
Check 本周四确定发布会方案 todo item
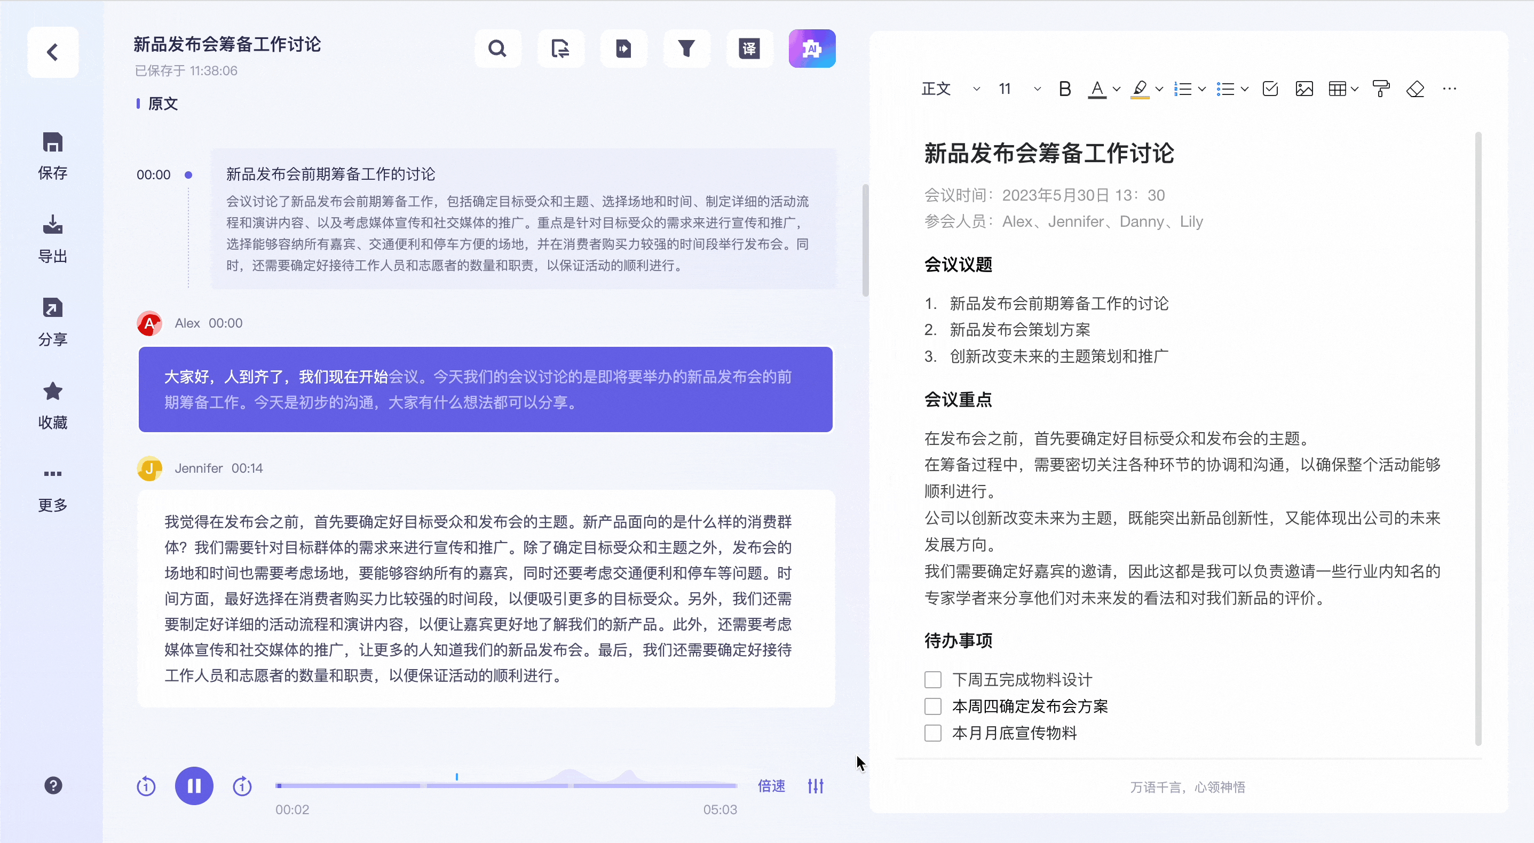[932, 706]
